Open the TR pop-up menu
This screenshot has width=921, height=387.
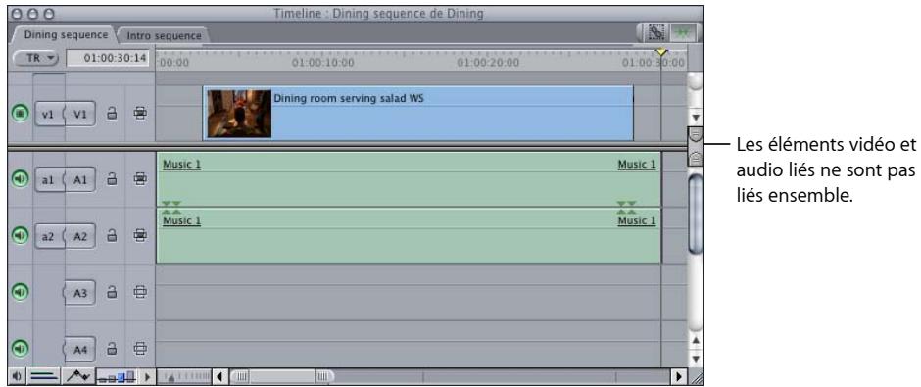(37, 58)
